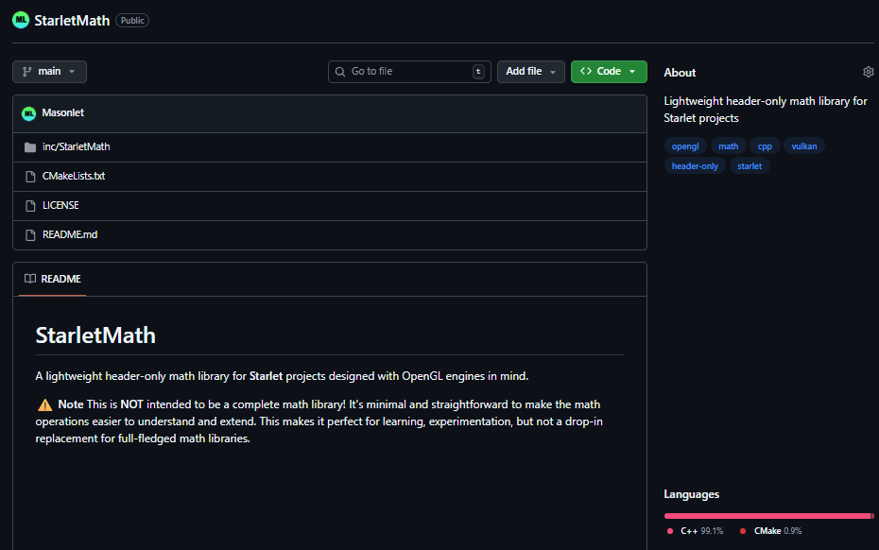
Task: Open Masonlet's user profile link
Action: pyautogui.click(x=61, y=112)
